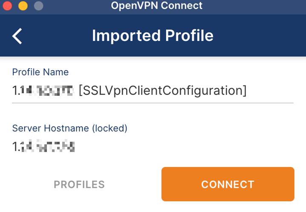306x212 pixels.
Task: Click the gray zoom window button
Action: [39, 6]
